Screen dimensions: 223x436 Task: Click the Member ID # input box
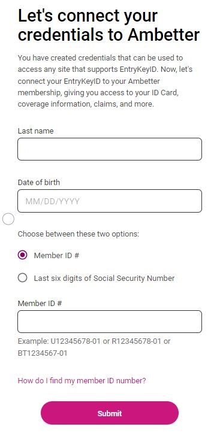point(110,322)
